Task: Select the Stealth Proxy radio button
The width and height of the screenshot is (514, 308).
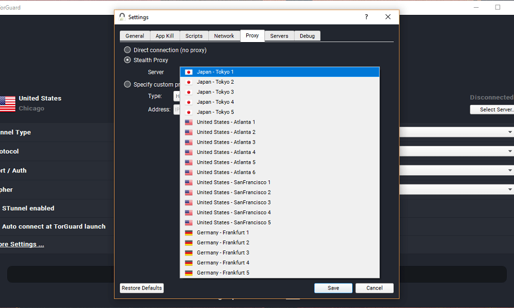Action: (127, 60)
